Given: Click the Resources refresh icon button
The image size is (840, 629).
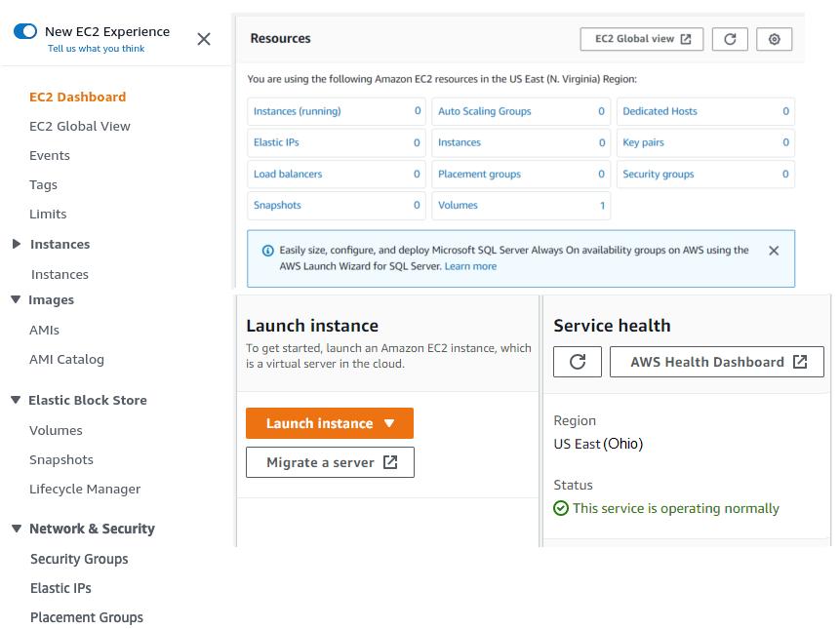Looking at the screenshot, I should 730,39.
